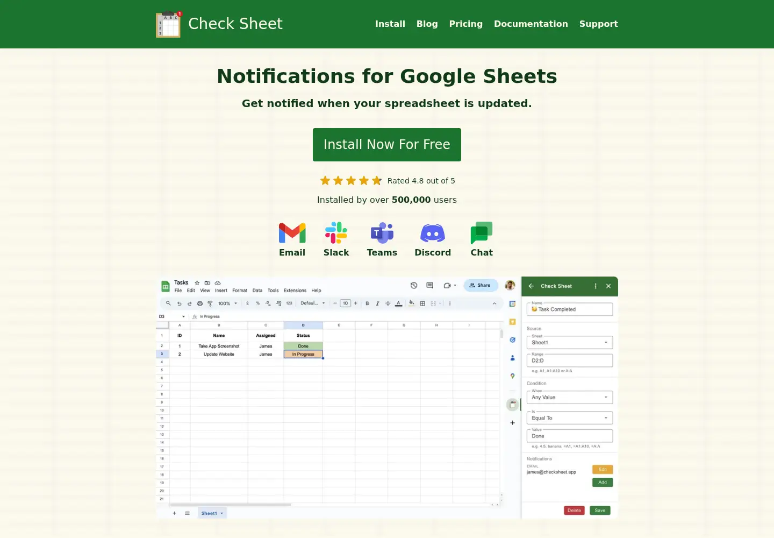774x538 pixels.
Task: Open the comments icon in the Sheets header
Action: click(429, 286)
